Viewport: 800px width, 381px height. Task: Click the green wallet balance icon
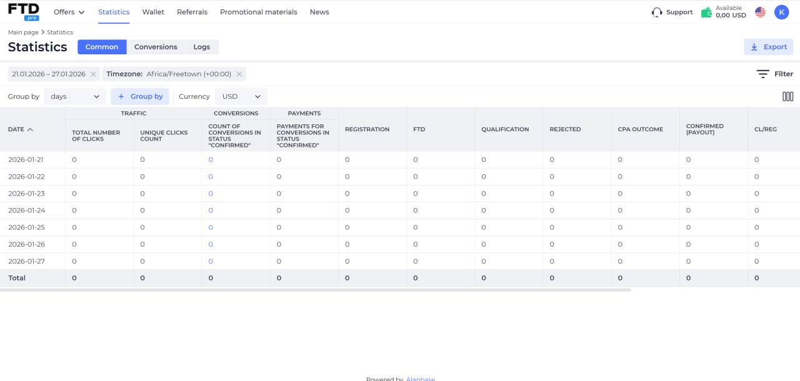(706, 12)
